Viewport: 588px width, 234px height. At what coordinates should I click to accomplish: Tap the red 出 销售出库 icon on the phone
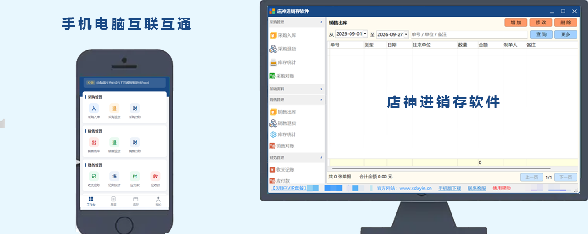coord(94,142)
